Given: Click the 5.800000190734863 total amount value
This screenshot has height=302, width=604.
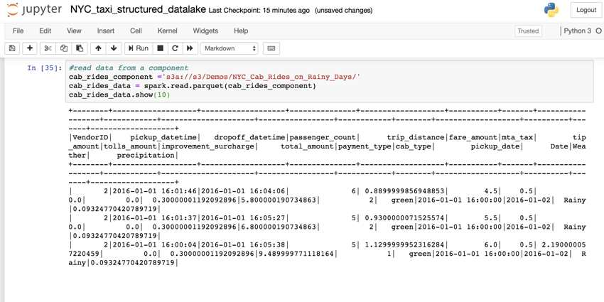Looking at the screenshot, I should tap(279, 200).
